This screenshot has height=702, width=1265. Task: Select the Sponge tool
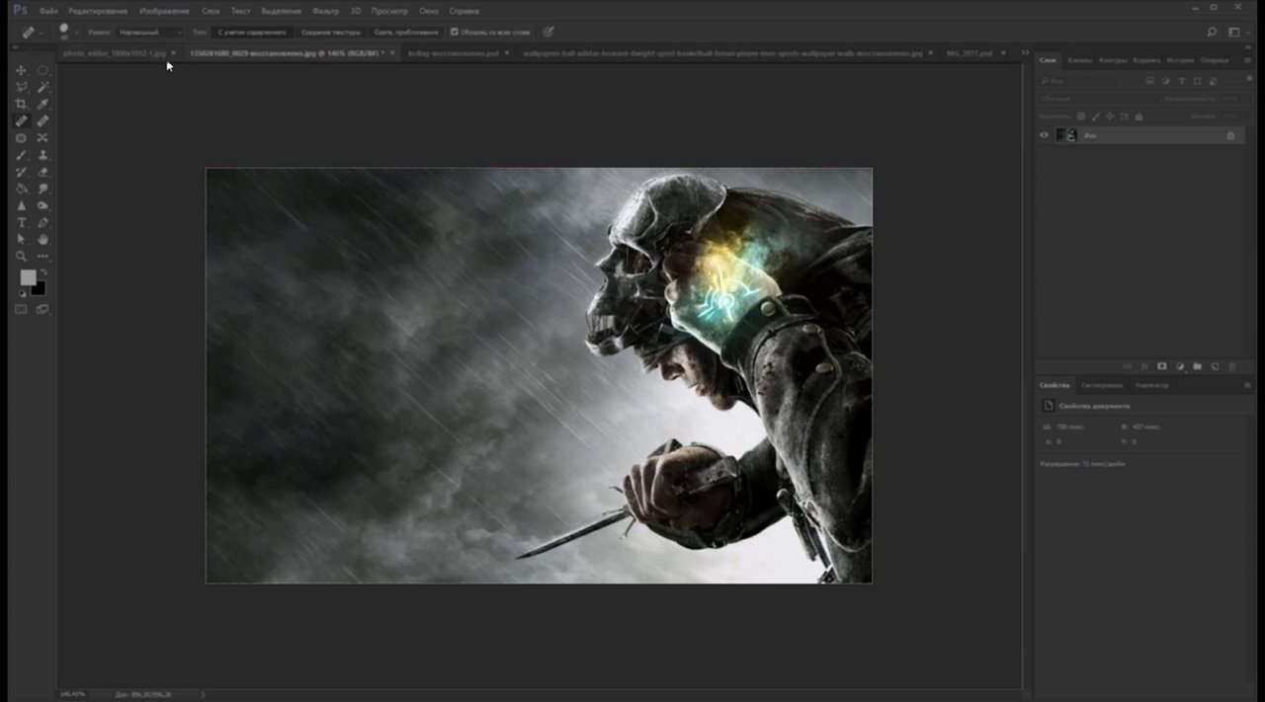pos(42,205)
